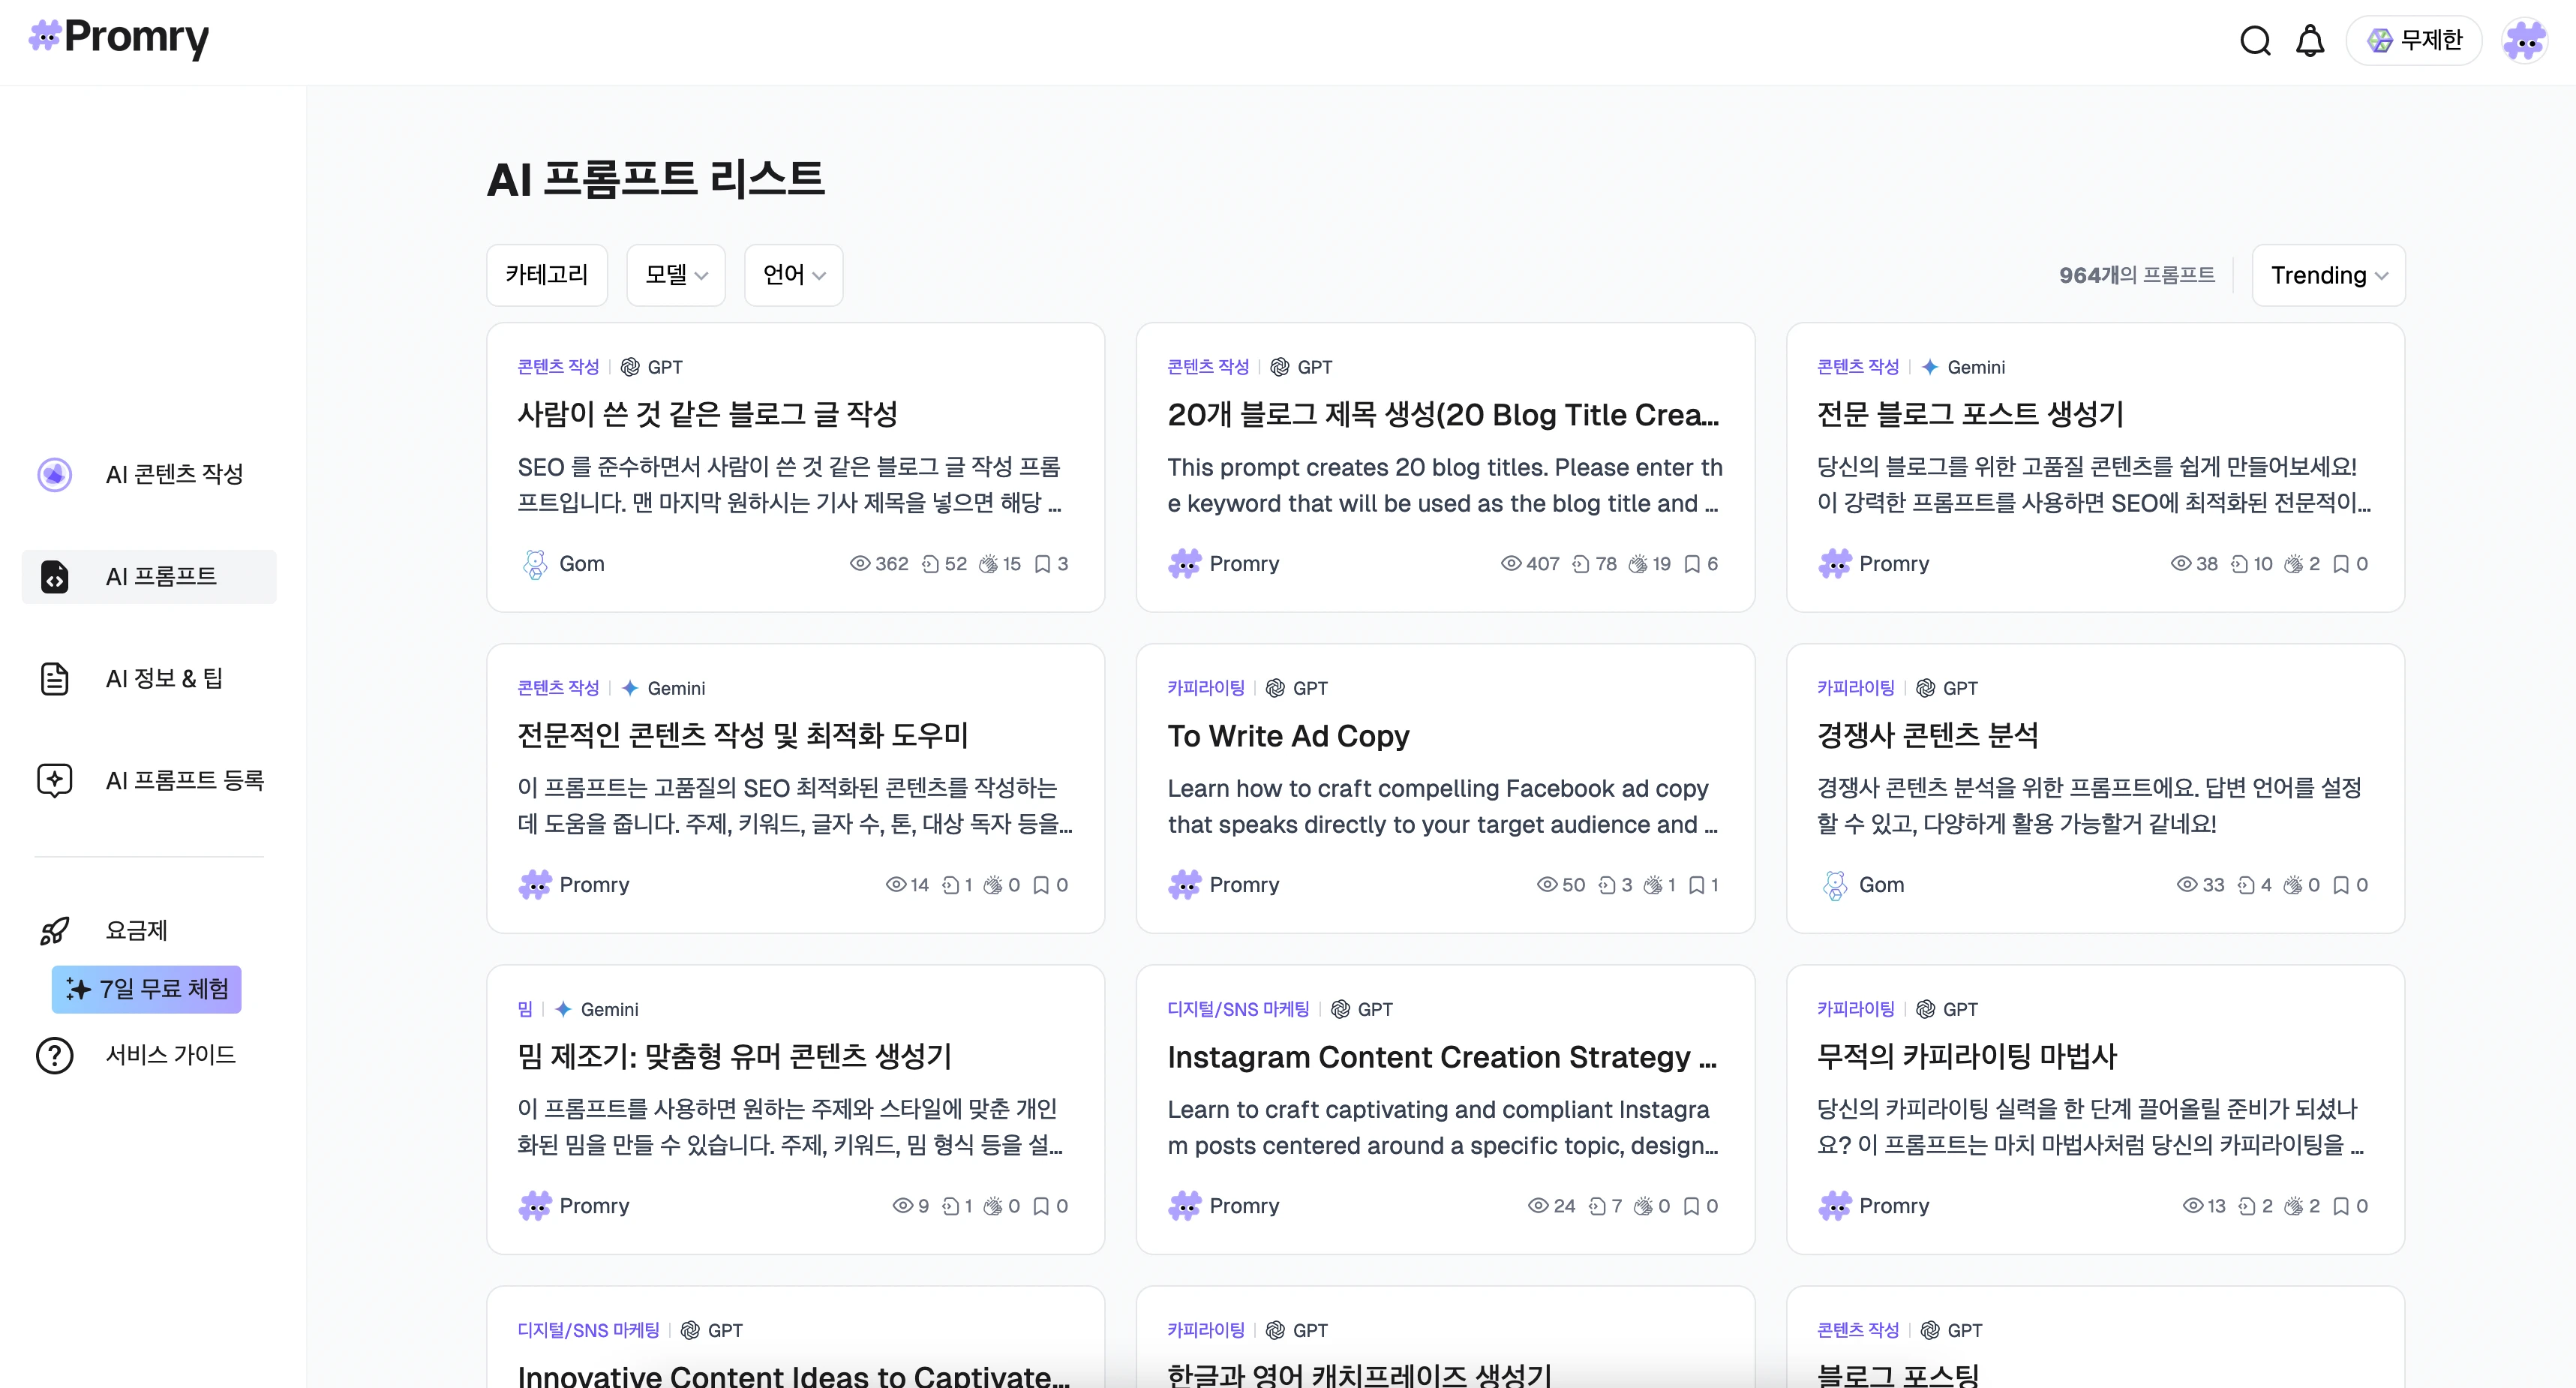Open To Write Ad Copy prompt
2576x1388 pixels.
(1288, 736)
